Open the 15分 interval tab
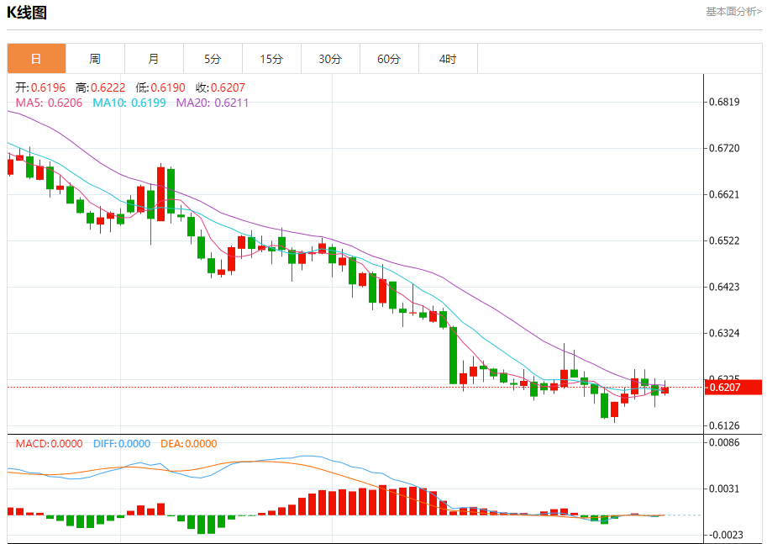Screen dimensions: 767x544 click(x=271, y=59)
